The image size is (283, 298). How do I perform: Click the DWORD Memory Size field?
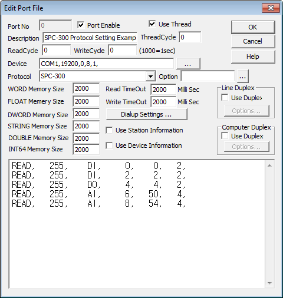tap(86, 114)
